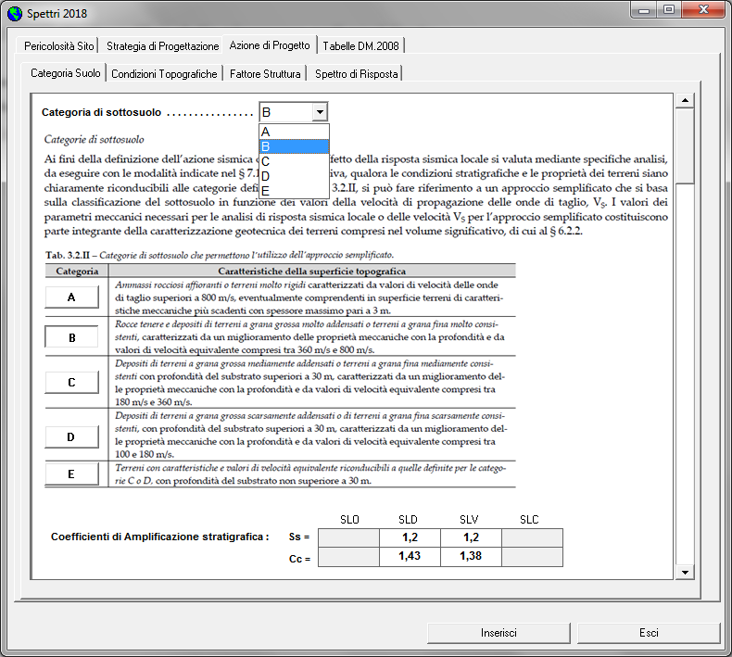Click the category B table button
732x657 pixels.
click(71, 337)
